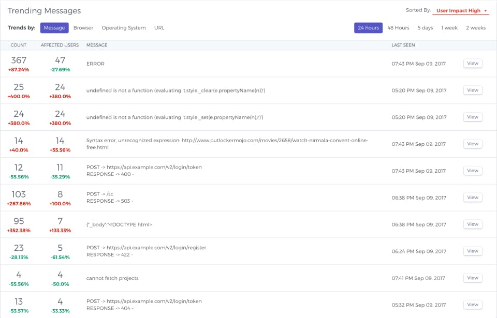
Task: Click the Count column header
Action: click(x=19, y=45)
